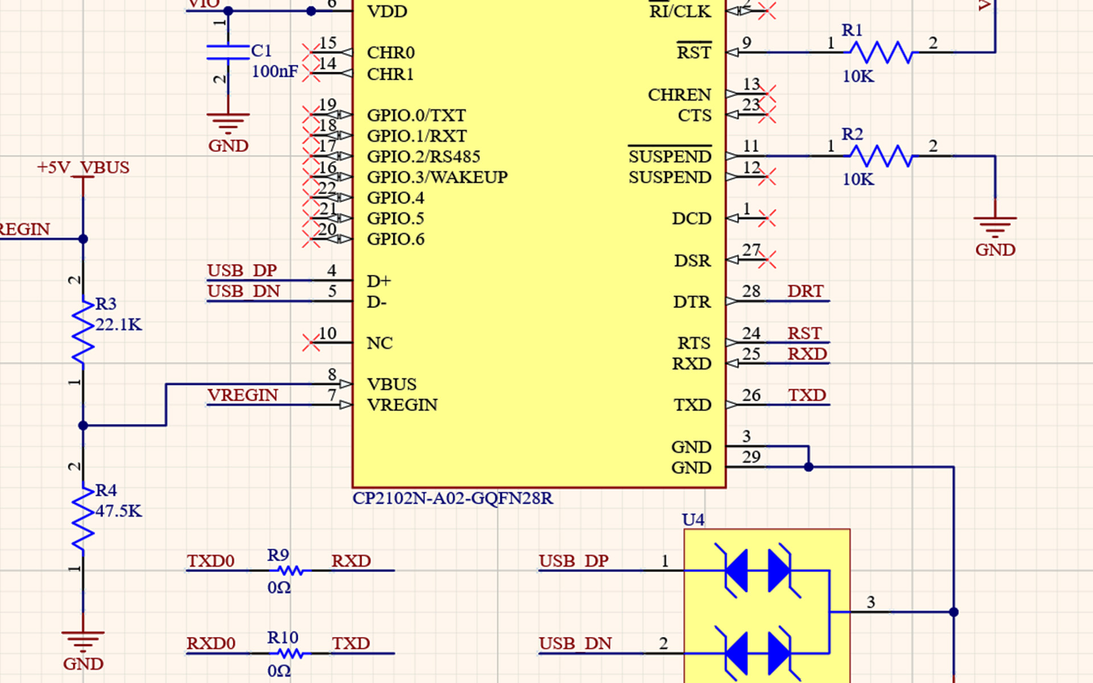
Task: Click the R10 zero-ohm resistor symbol
Action: 290,653
